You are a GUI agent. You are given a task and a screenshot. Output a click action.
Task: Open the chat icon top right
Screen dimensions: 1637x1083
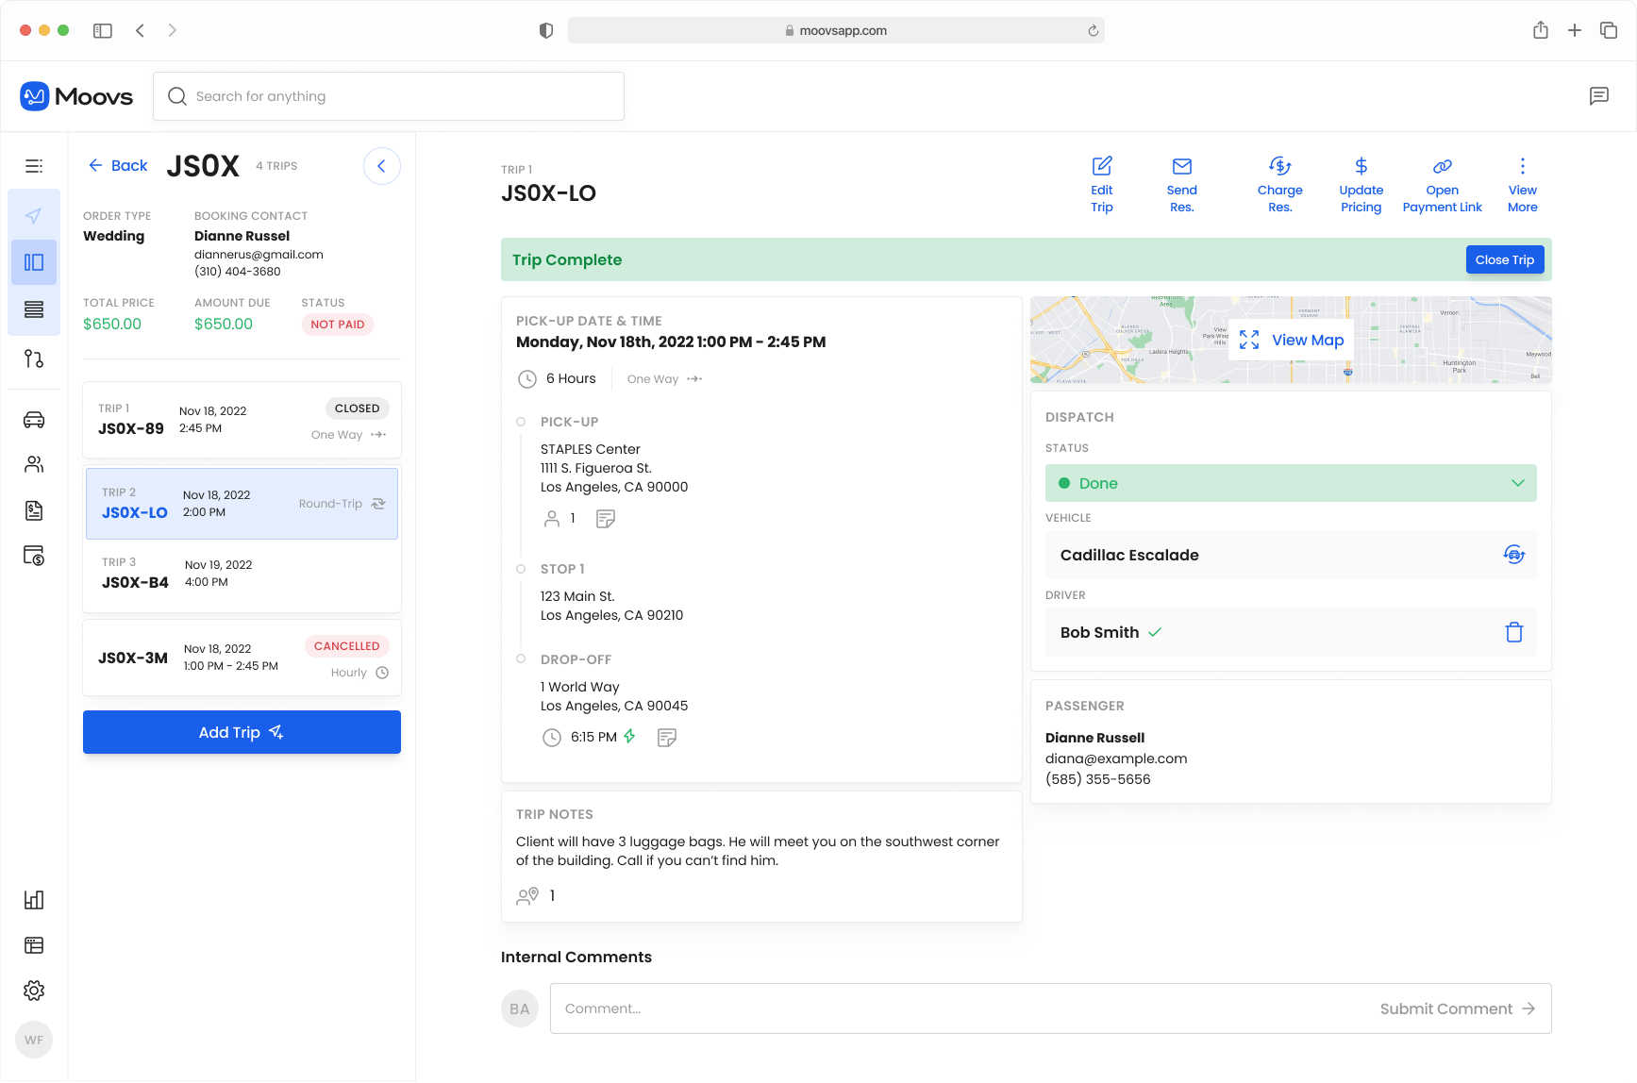[x=1600, y=95]
